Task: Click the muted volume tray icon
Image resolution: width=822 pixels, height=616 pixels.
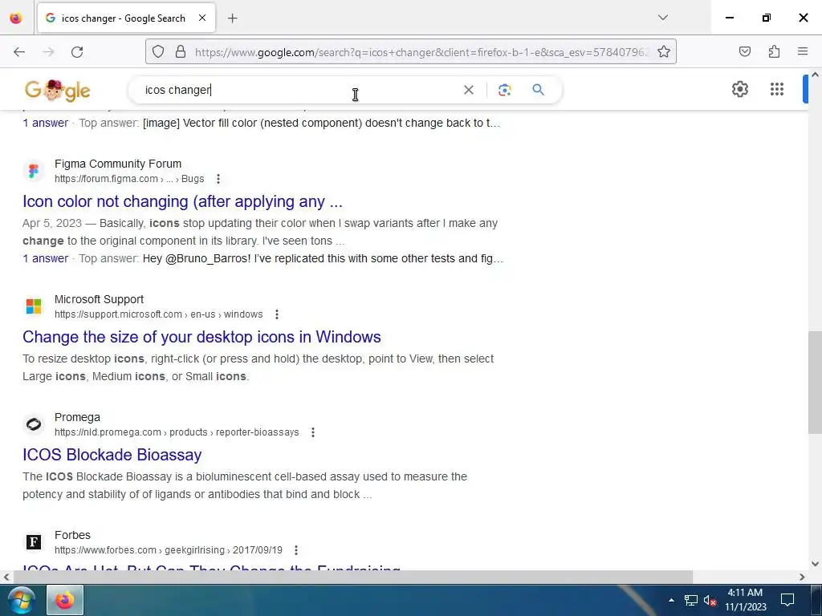Action: click(x=710, y=600)
